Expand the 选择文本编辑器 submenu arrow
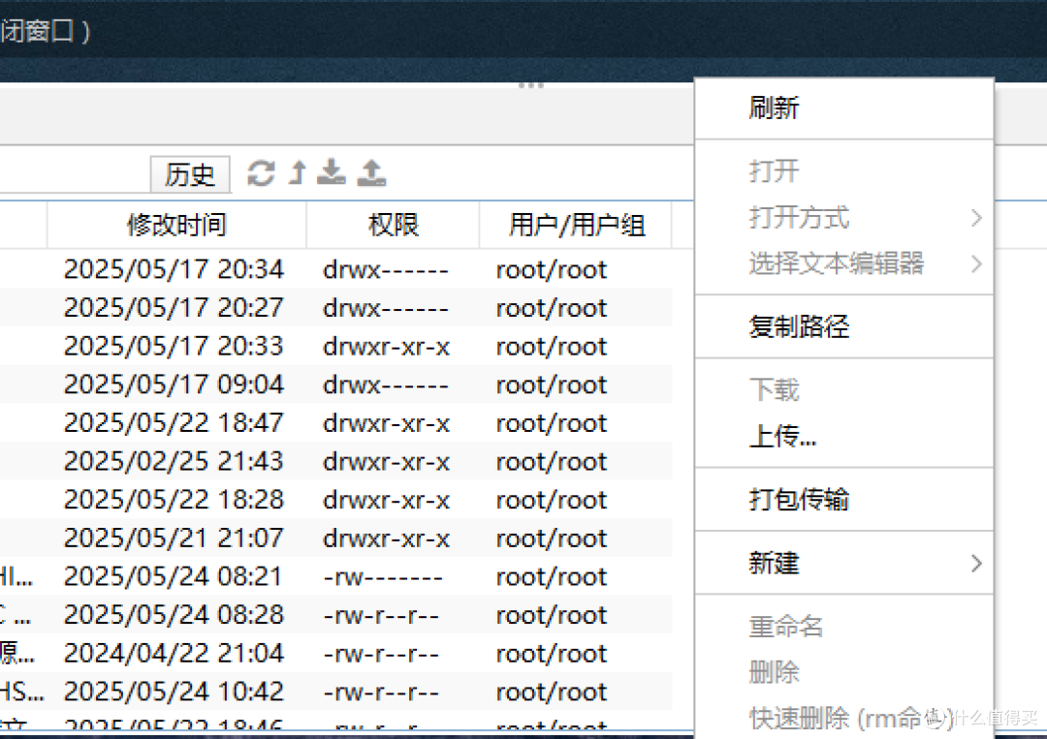The image size is (1047, 739). (x=976, y=264)
